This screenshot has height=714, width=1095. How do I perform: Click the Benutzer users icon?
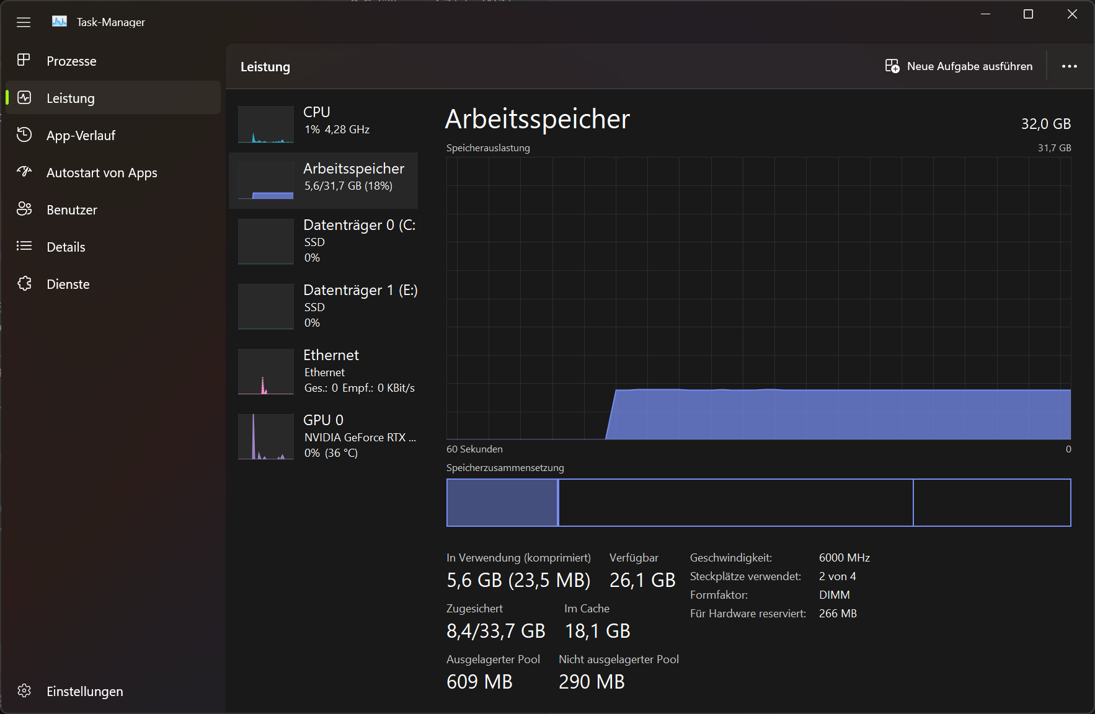24,209
